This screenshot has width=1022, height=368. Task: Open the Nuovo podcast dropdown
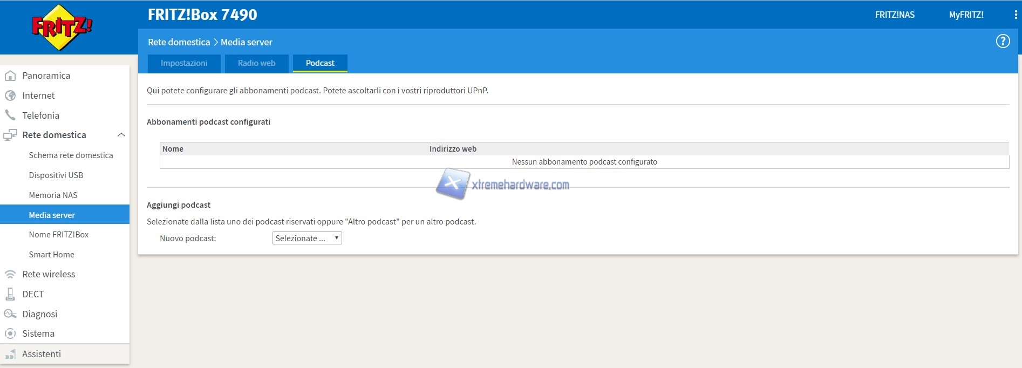click(x=307, y=238)
